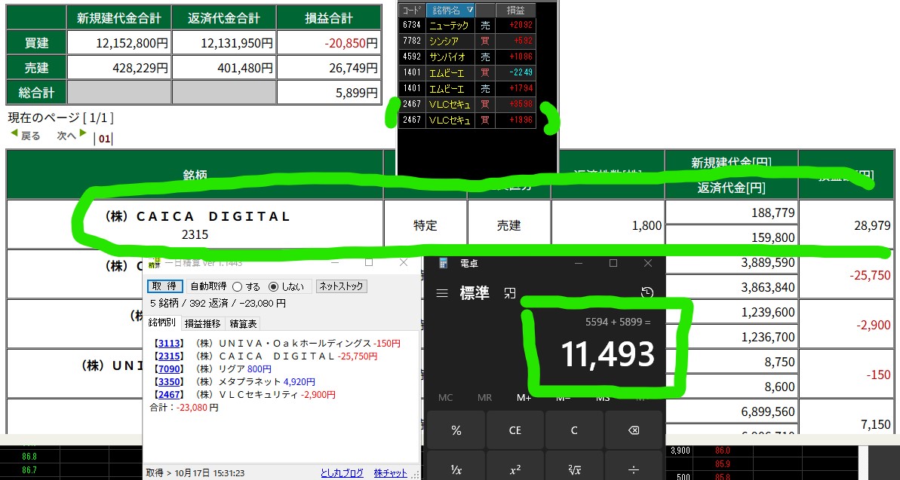Sort by 銘柄名 column dropdown arrow

(470, 10)
